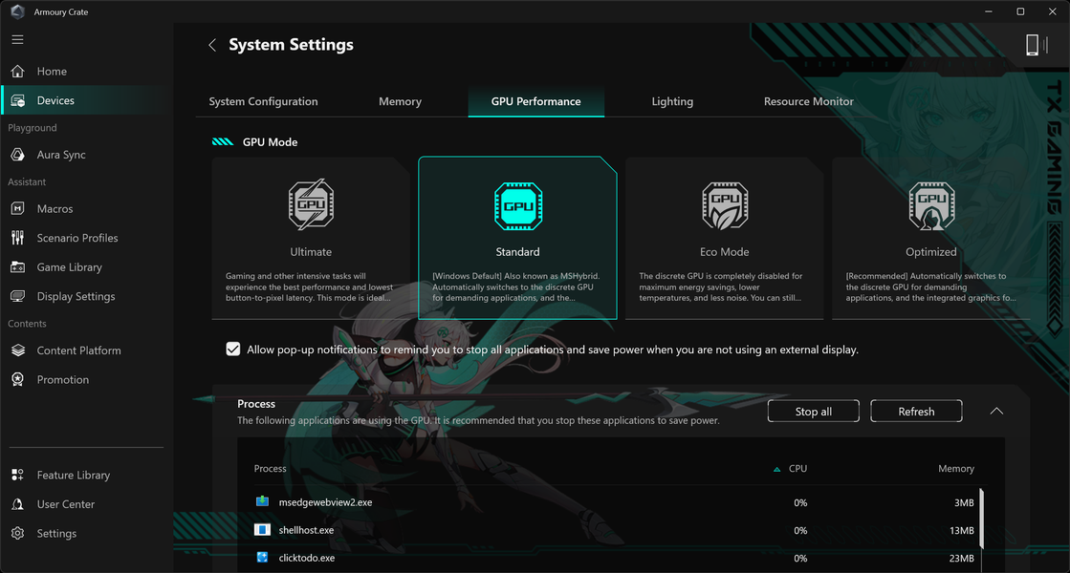Click the 13MB memory value
1070x573 pixels.
pyautogui.click(x=962, y=530)
